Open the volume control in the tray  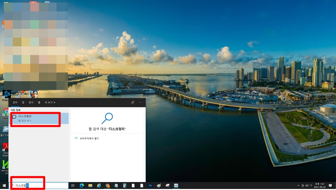[307, 186]
